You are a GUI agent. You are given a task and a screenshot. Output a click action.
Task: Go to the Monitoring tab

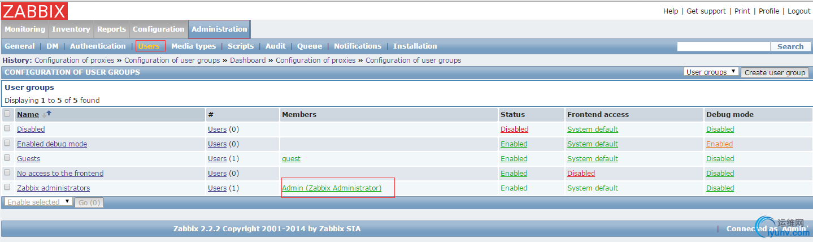pos(25,29)
